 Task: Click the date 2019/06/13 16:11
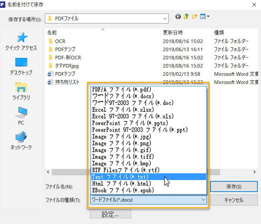click(183, 49)
